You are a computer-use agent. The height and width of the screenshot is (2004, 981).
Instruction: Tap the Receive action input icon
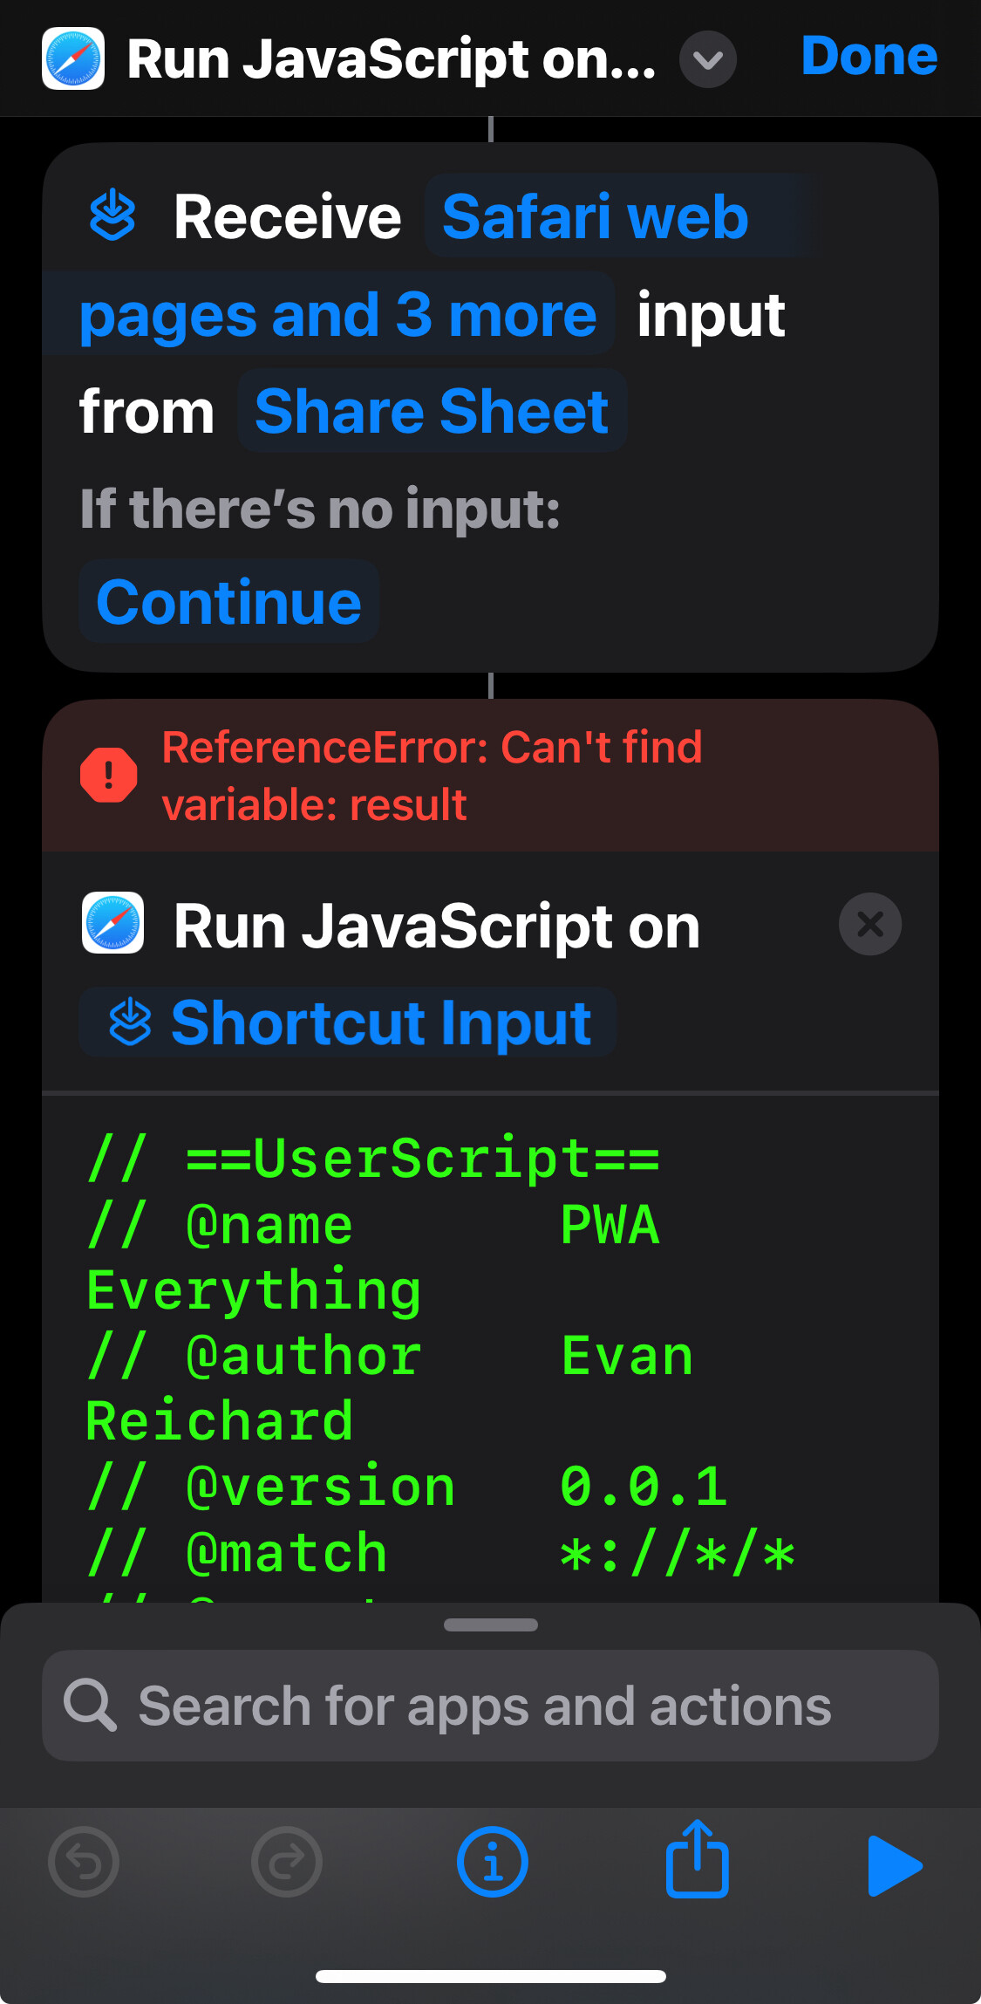(x=112, y=215)
